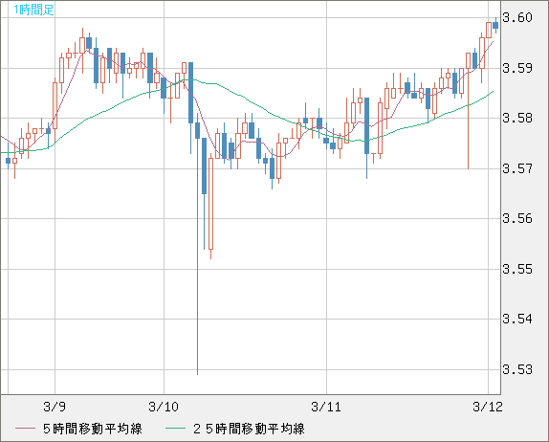
Task: Click the 1時間足 chart title label
Action: (33, 10)
